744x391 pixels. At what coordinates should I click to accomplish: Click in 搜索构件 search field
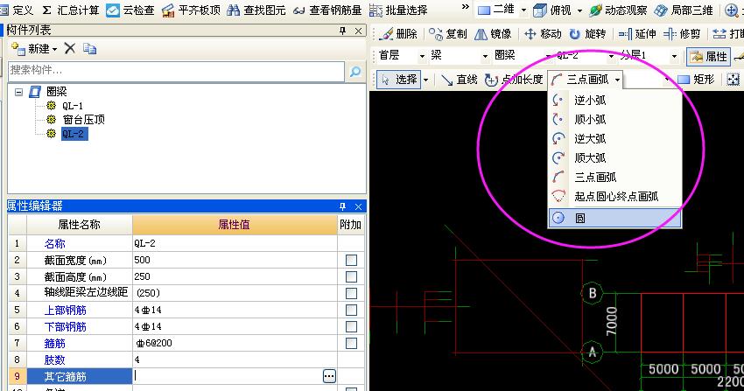(x=176, y=71)
